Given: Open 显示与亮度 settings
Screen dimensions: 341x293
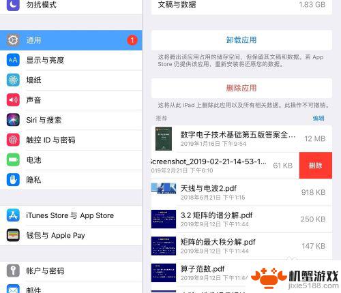Looking at the screenshot, I should point(71,60).
